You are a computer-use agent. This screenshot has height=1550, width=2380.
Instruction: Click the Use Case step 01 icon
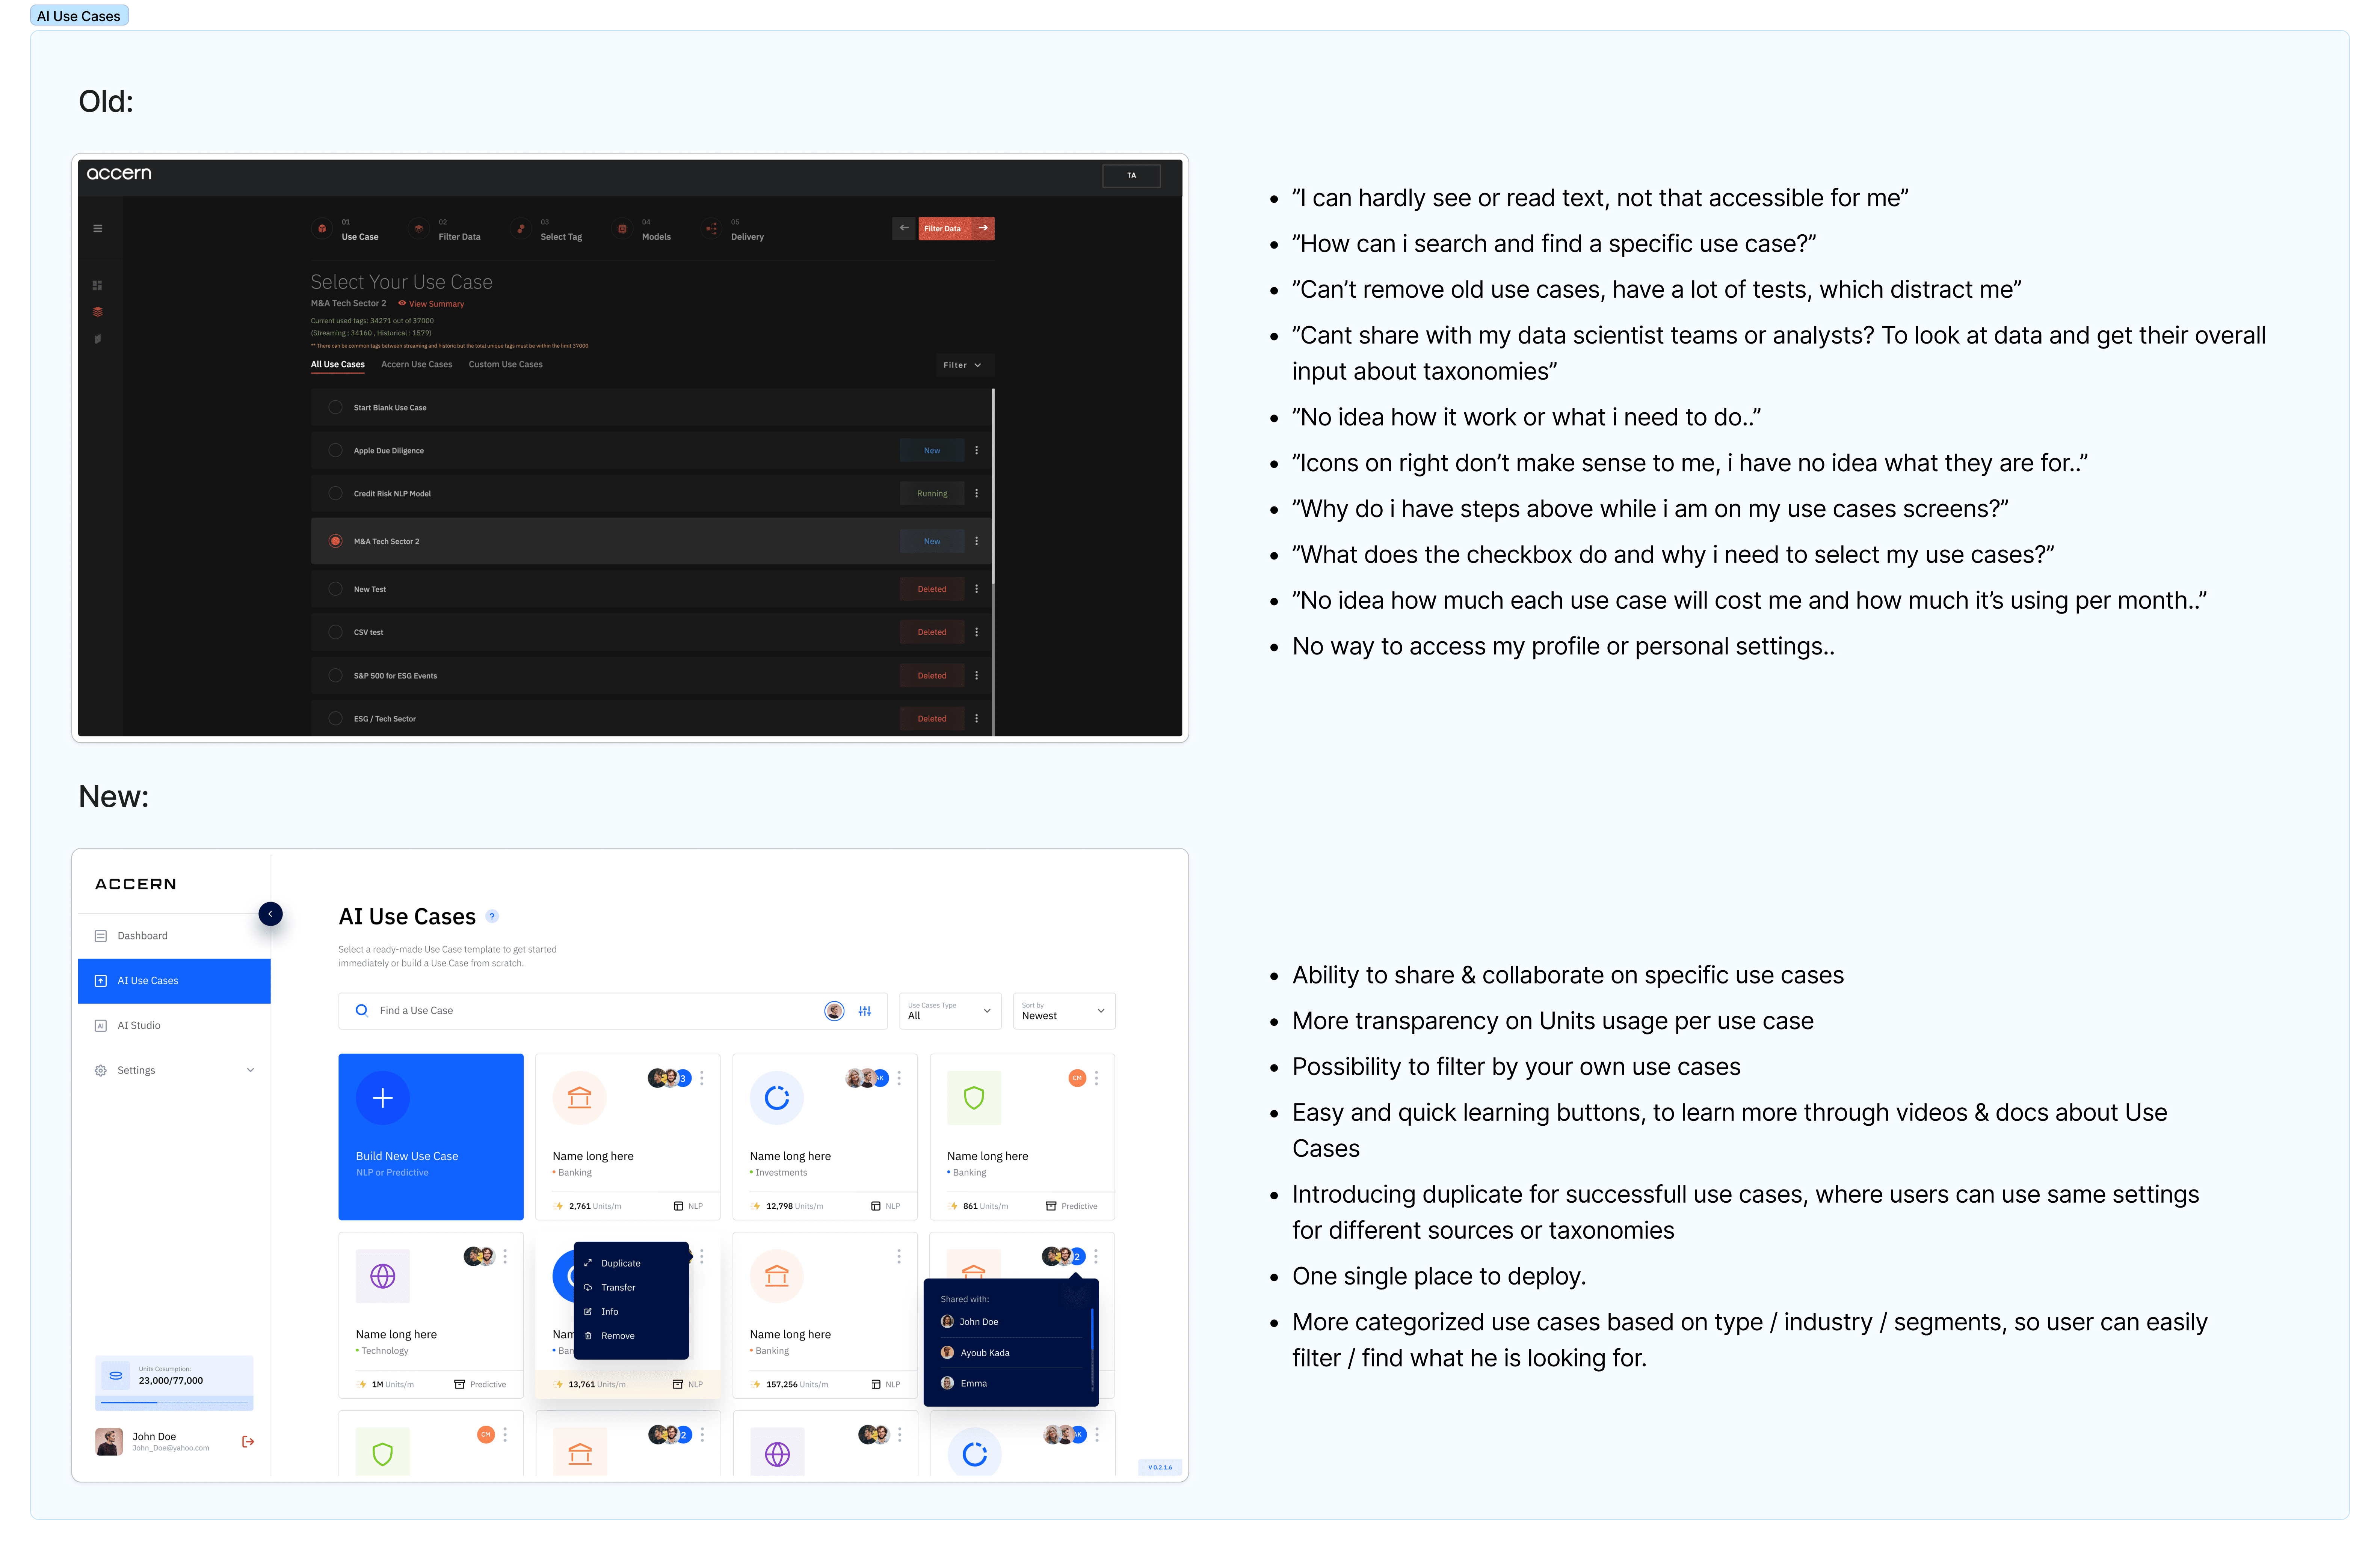[x=322, y=229]
